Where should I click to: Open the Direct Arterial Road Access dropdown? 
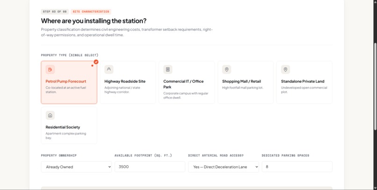224,167
